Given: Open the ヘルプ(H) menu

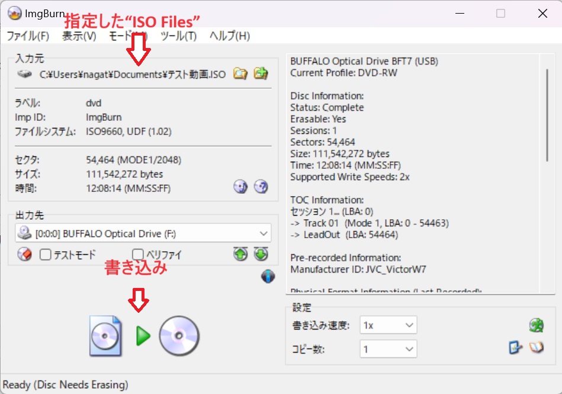Looking at the screenshot, I should [229, 36].
